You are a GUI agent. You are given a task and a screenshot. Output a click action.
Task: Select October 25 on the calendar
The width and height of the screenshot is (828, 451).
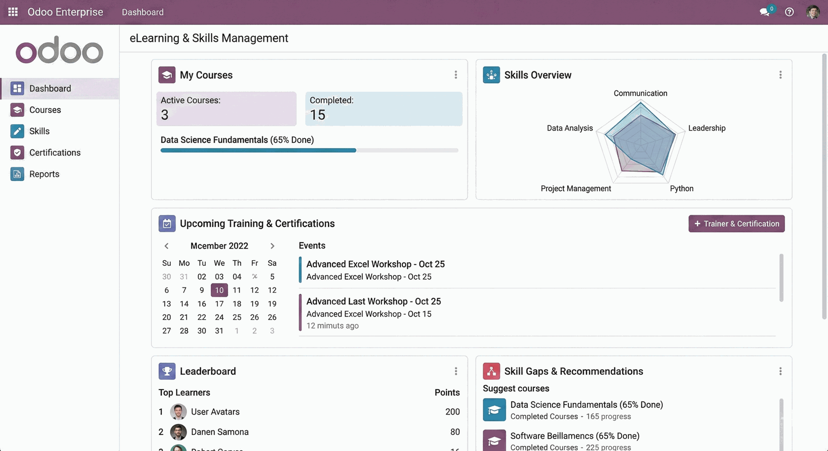click(237, 317)
